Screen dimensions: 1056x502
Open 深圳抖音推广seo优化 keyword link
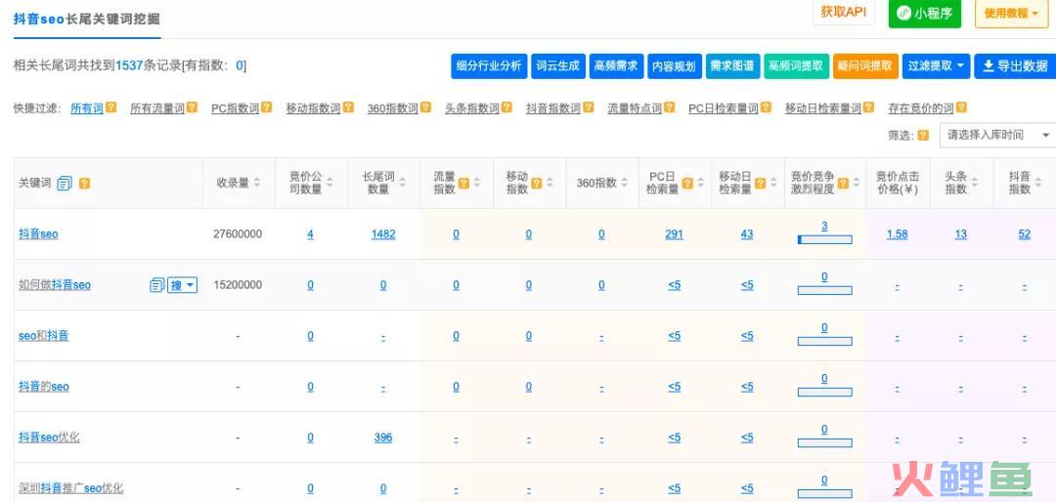point(70,488)
